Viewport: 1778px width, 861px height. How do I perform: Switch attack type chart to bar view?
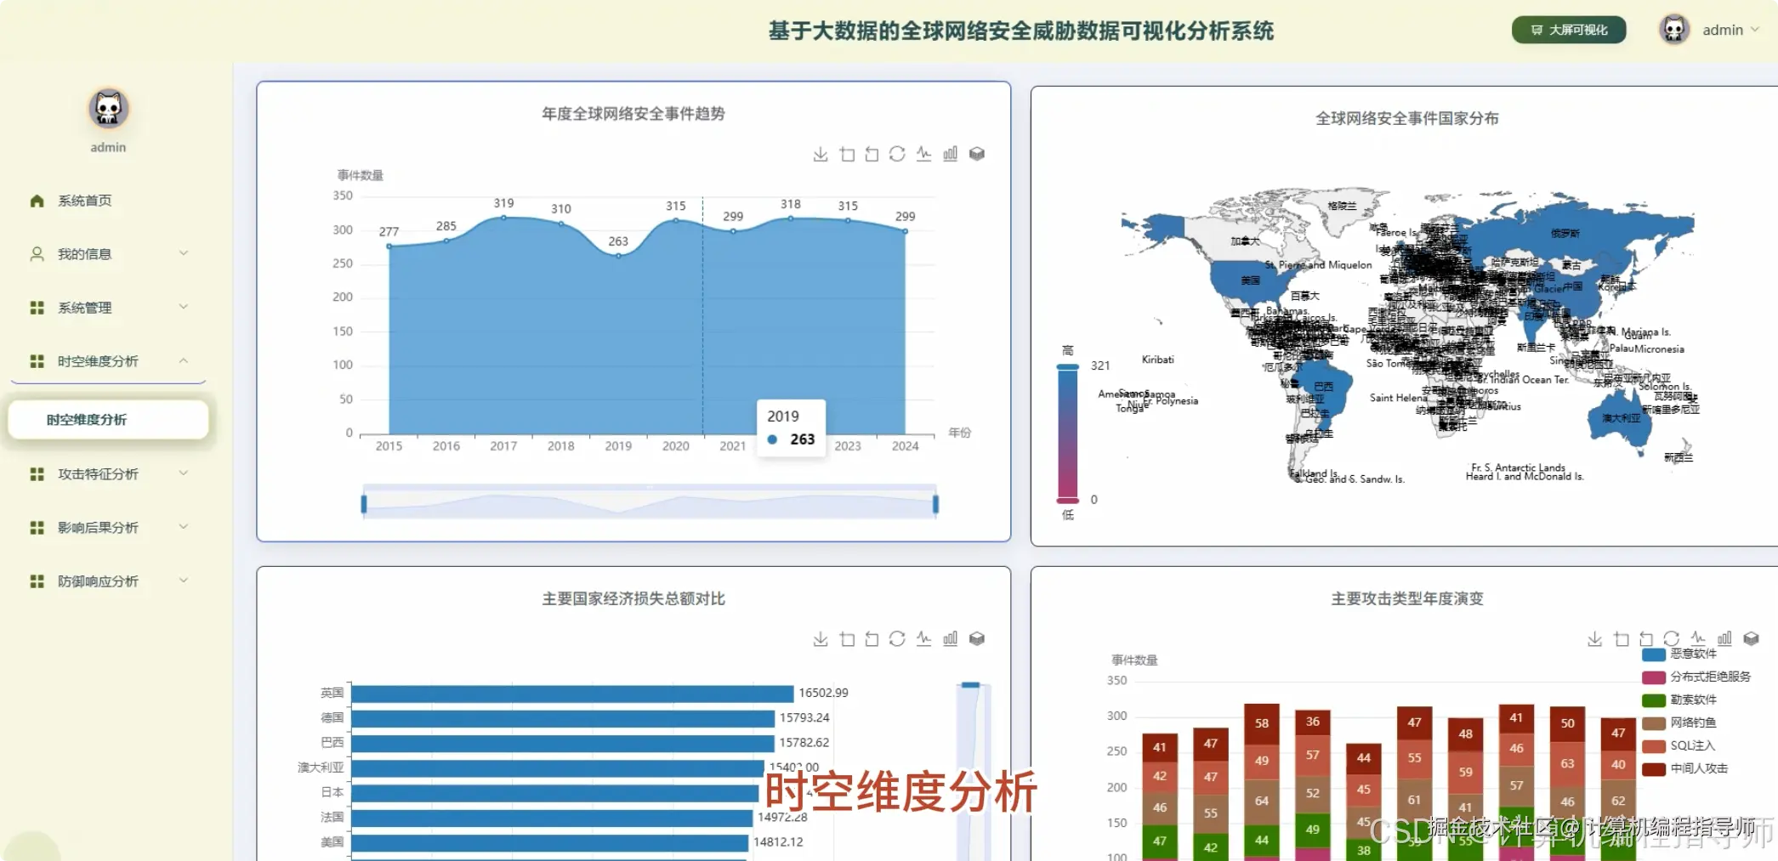coord(1724,638)
